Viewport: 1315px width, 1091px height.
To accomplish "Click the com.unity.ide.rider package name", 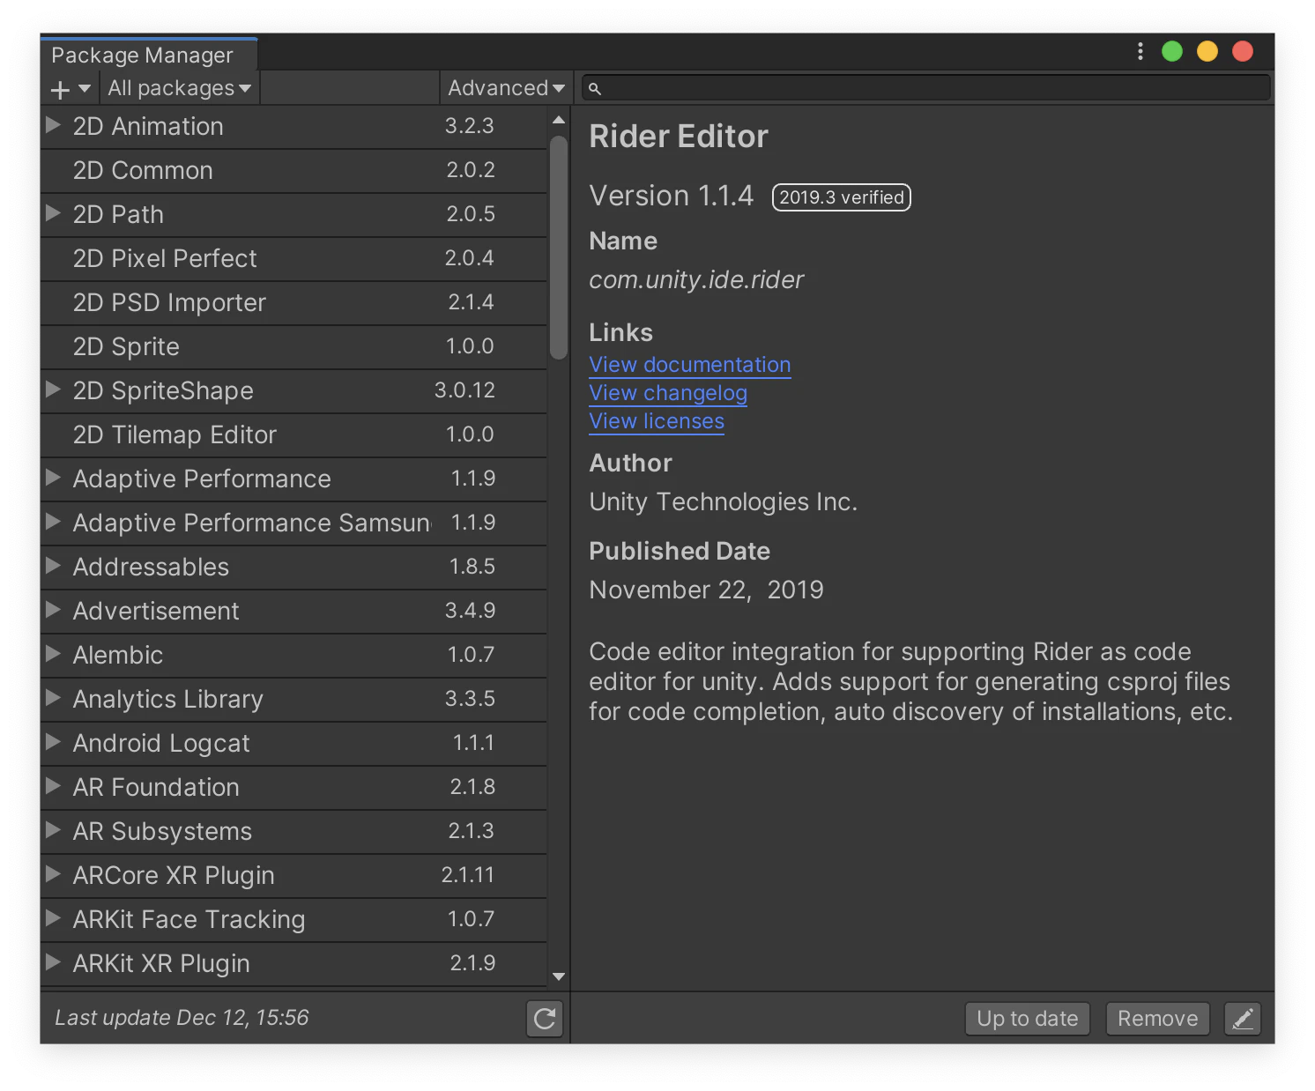I will point(696,280).
